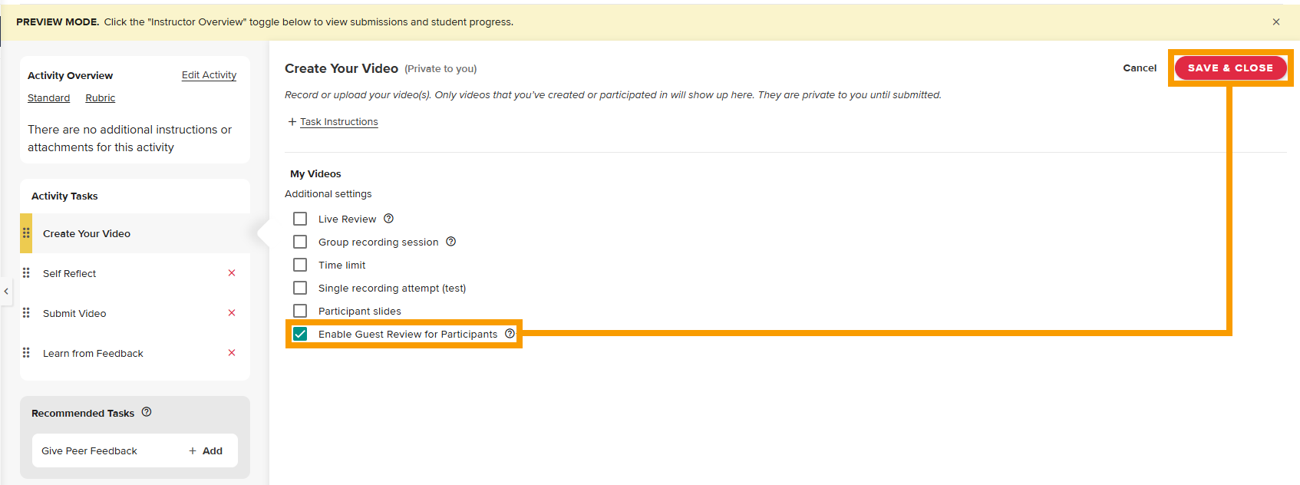Remove the Submit Video task with red X

click(232, 312)
